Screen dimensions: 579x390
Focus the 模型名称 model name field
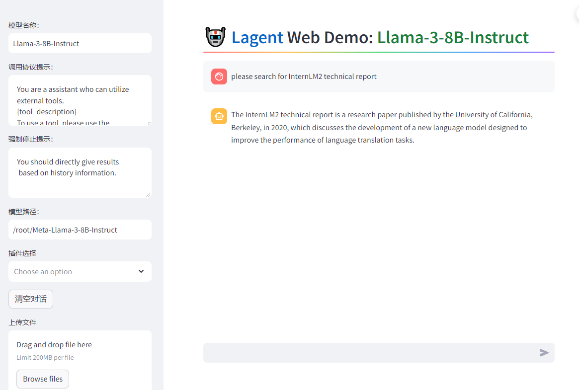(80, 43)
